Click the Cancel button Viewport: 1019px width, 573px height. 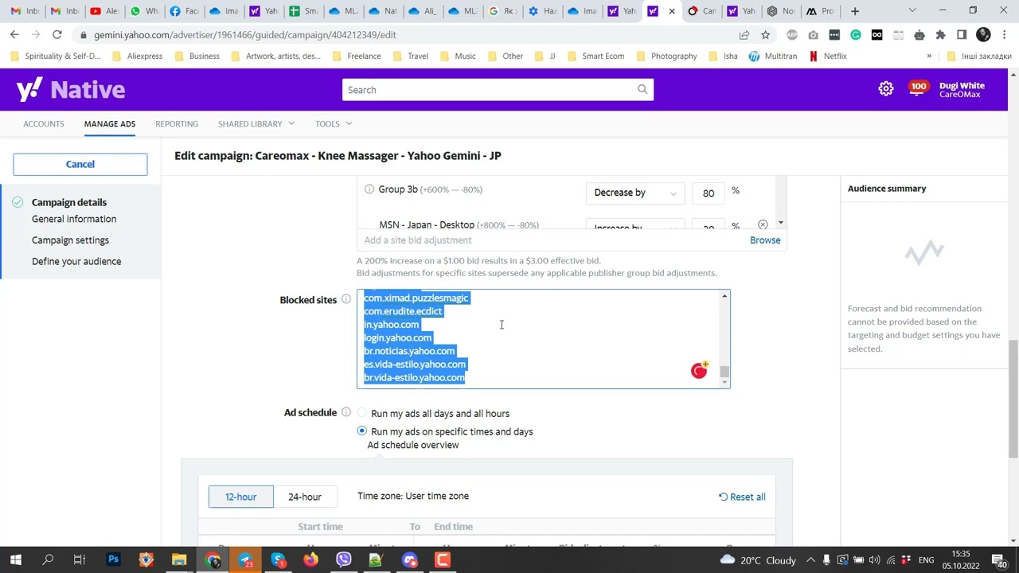80,164
